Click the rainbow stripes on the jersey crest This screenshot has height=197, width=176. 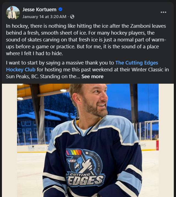73,152
